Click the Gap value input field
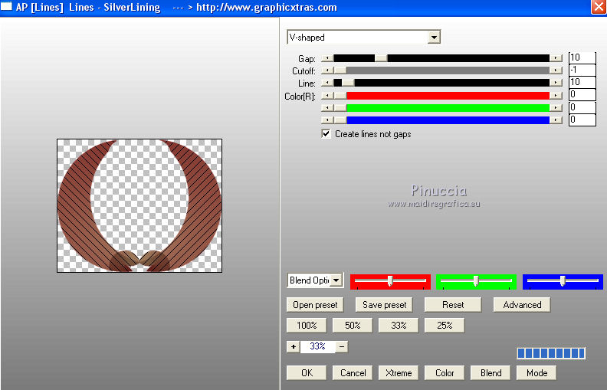Screen dimensions: 607x390 coord(582,58)
